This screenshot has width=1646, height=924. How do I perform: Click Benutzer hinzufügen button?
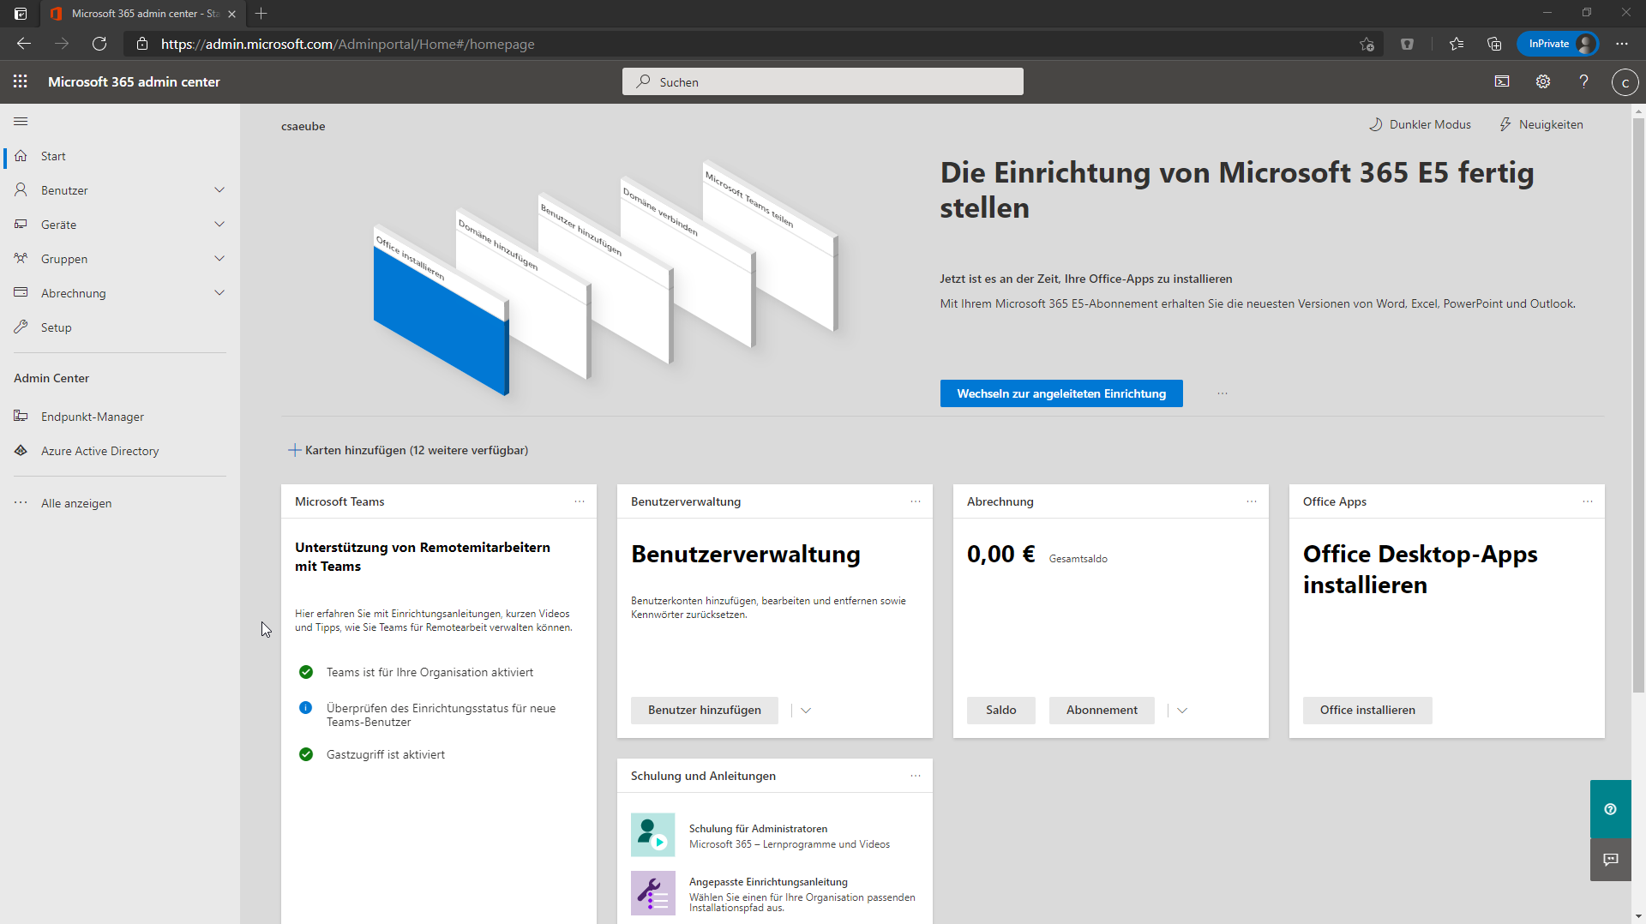[705, 711]
